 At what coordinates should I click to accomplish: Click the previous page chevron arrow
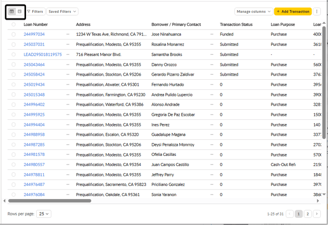click(x=290, y=214)
